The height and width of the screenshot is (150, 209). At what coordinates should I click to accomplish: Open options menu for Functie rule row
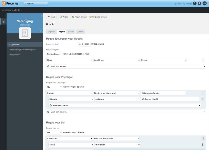click(x=203, y=93)
